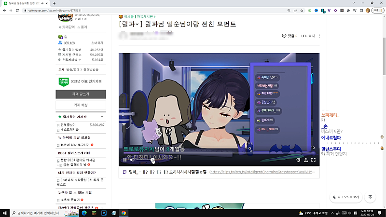Open the Twitch clip URL link
This screenshot has height=217, width=386.
click(x=262, y=172)
